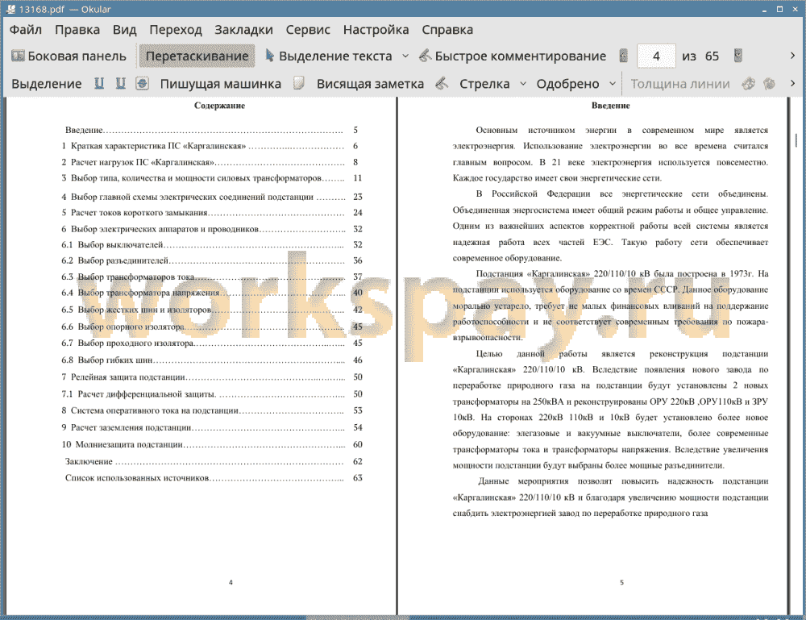The width and height of the screenshot is (806, 620).
Task: Click contents entry '2 Расчет нагрузок ПС «Каргалинская»'
Action: pyautogui.click(x=210, y=162)
